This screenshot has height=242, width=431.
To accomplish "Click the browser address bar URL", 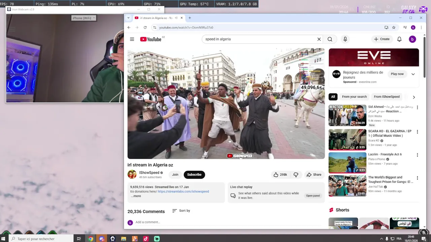I will pos(186,28).
